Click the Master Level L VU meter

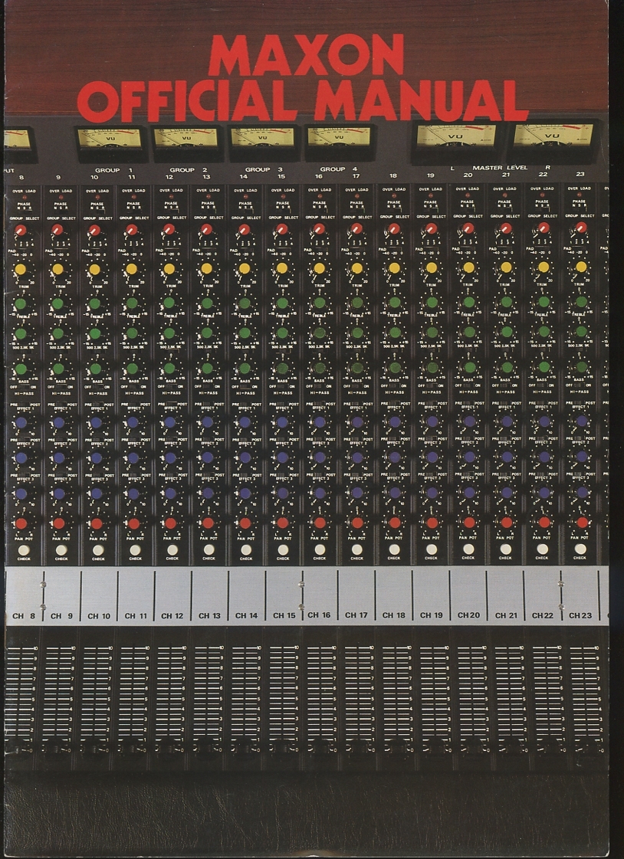pos(456,136)
